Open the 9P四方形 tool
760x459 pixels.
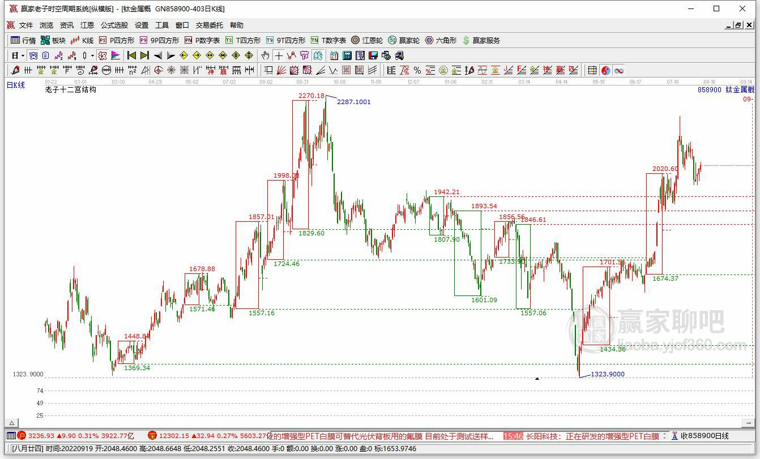click(x=159, y=40)
